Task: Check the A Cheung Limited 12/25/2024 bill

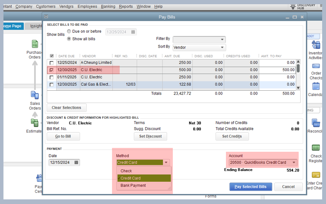Action: pyautogui.click(x=52, y=63)
